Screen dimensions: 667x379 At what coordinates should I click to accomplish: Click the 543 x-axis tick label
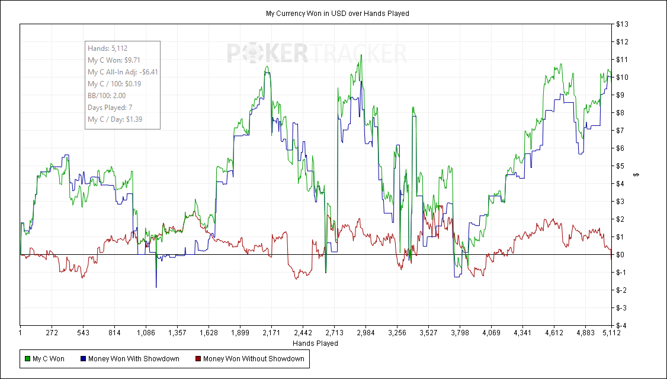pyautogui.click(x=83, y=333)
